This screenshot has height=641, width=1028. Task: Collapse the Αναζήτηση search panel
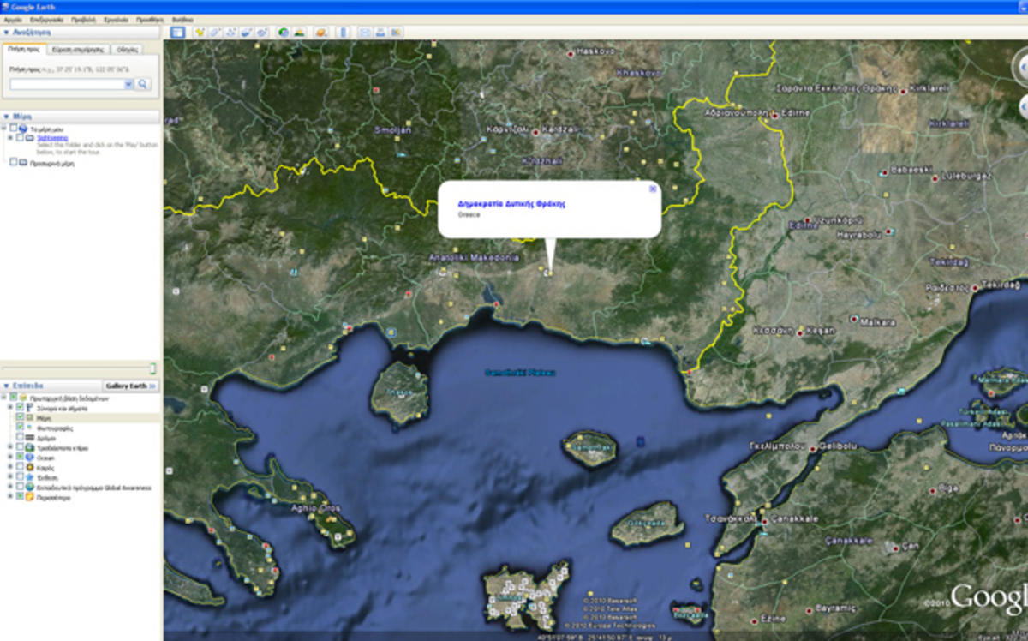click(6, 33)
